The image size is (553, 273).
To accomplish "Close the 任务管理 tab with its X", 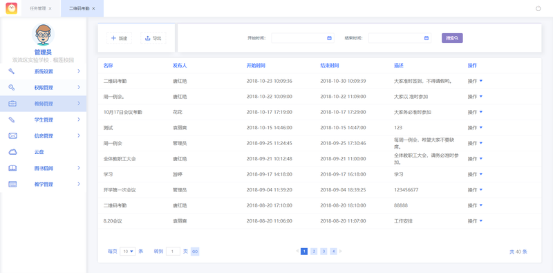I will click(50, 8).
